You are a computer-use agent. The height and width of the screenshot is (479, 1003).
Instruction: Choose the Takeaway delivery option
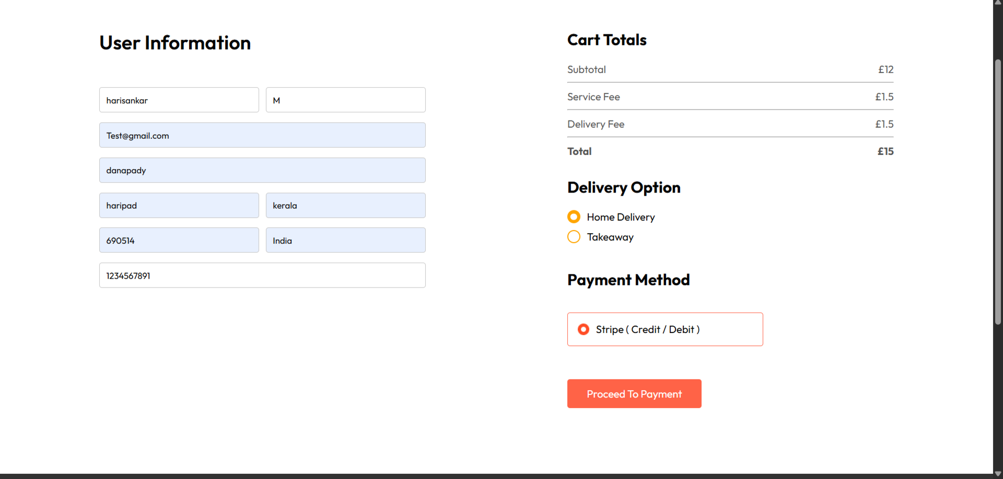[x=574, y=237]
